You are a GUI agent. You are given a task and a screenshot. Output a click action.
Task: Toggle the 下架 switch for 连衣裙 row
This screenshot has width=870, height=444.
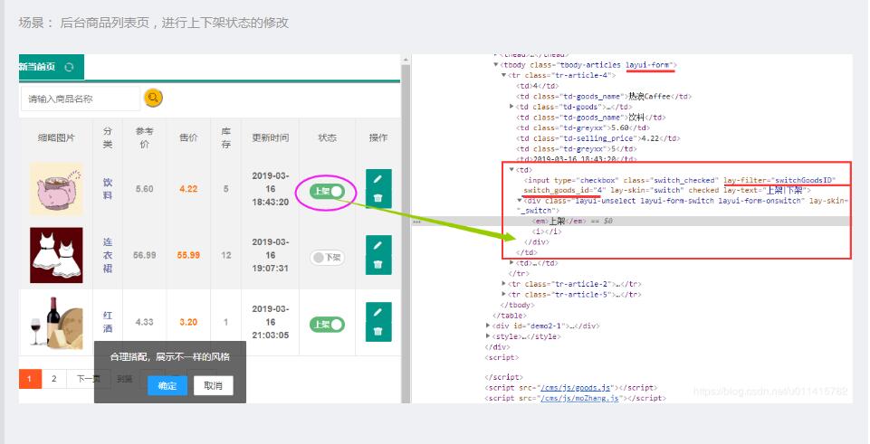[327, 258]
